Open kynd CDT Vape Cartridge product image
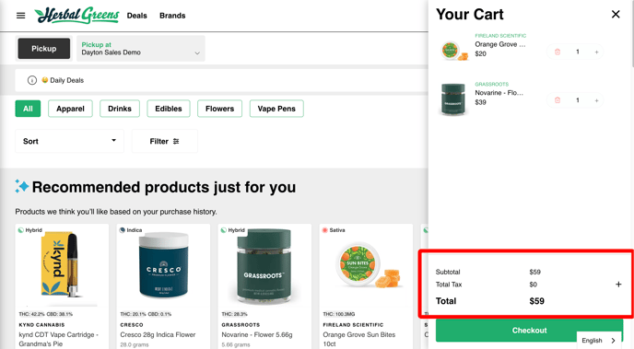This screenshot has height=349, width=634. click(x=62, y=265)
